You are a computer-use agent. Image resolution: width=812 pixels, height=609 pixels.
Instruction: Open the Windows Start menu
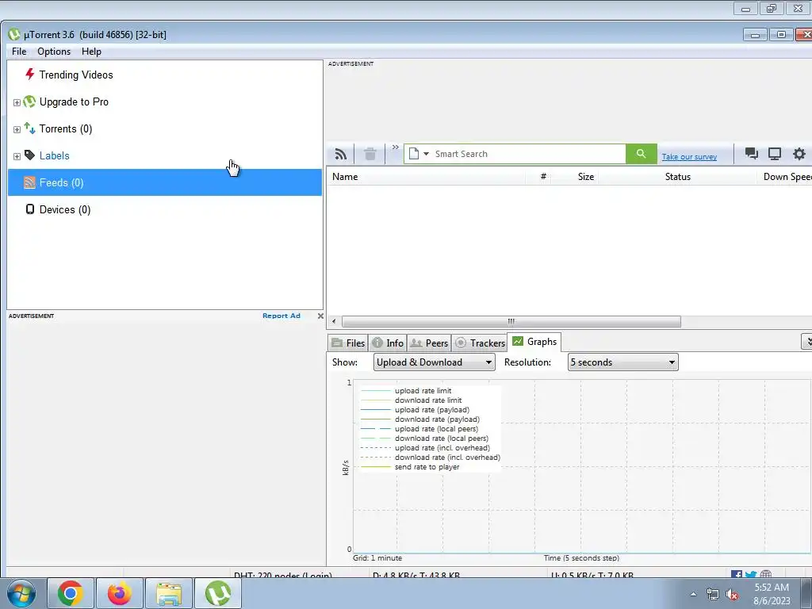(x=21, y=593)
